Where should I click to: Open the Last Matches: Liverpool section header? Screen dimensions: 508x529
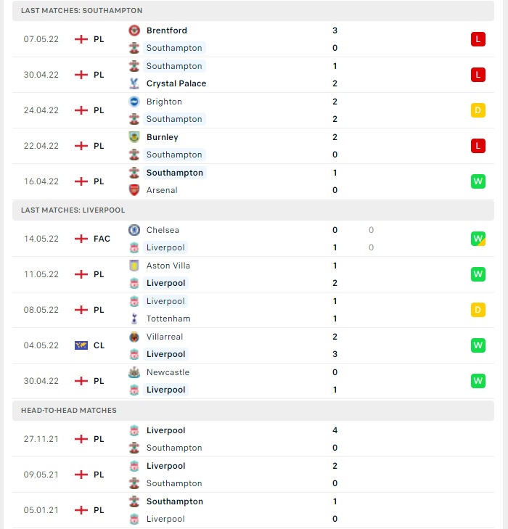[x=253, y=210]
